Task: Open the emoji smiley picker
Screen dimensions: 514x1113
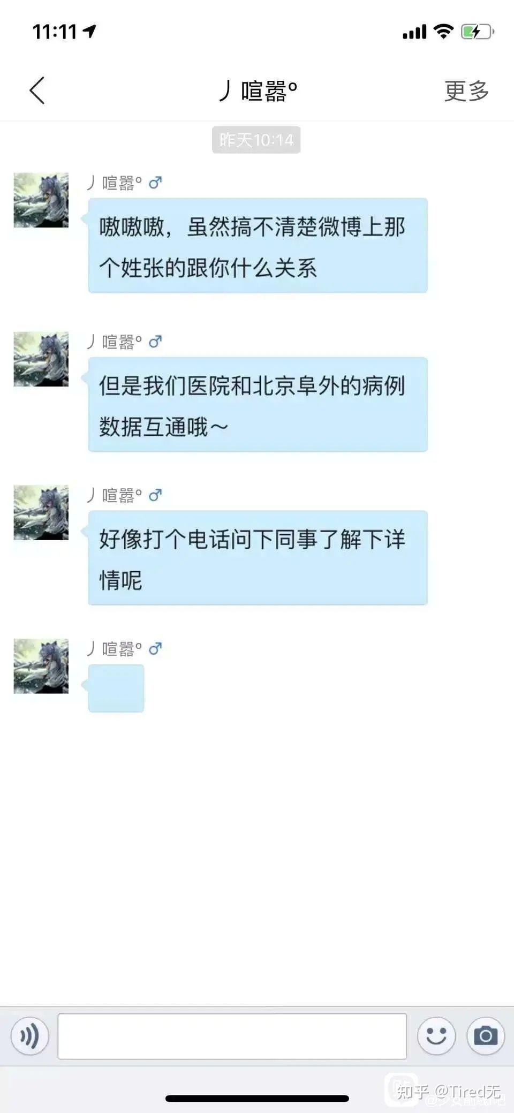Action: pyautogui.click(x=436, y=1036)
